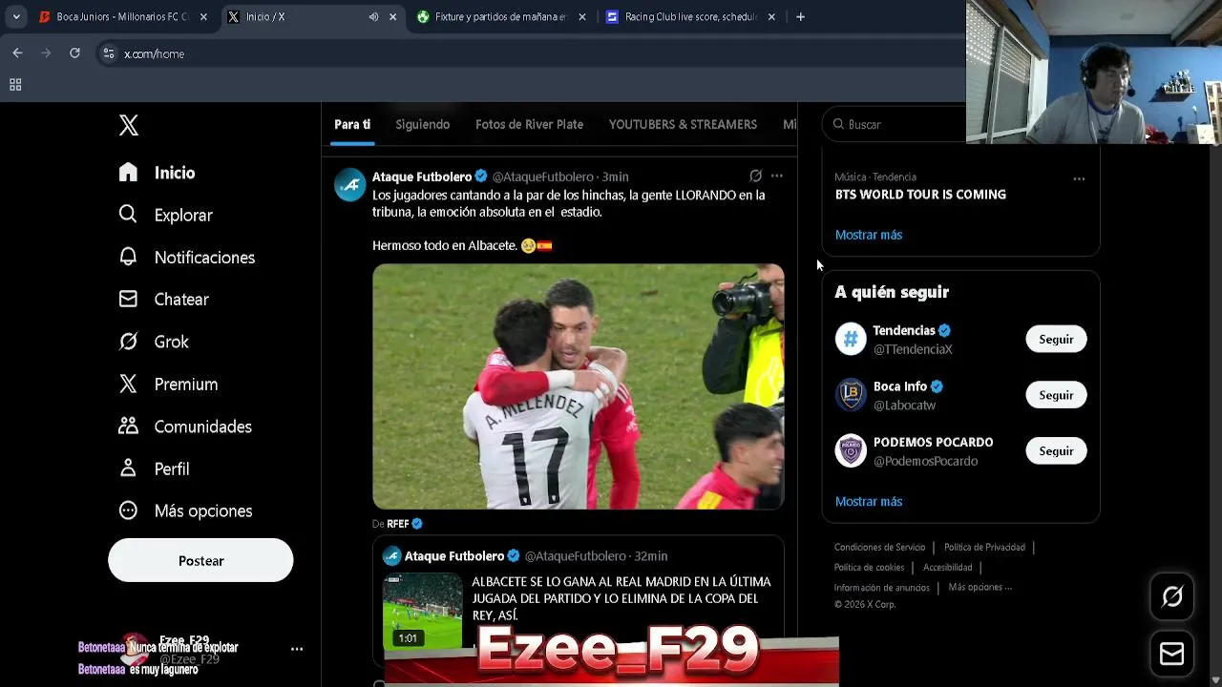Open account options dots next to Ezee_F29
Screen dimensions: 1222x687
pos(297,649)
